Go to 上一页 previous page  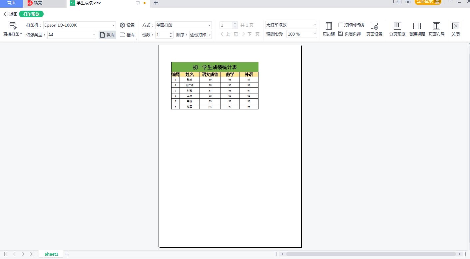click(229, 34)
